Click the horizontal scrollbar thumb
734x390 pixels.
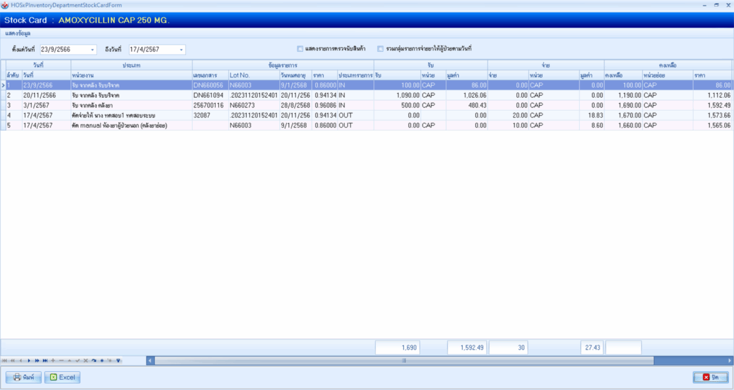click(404, 361)
